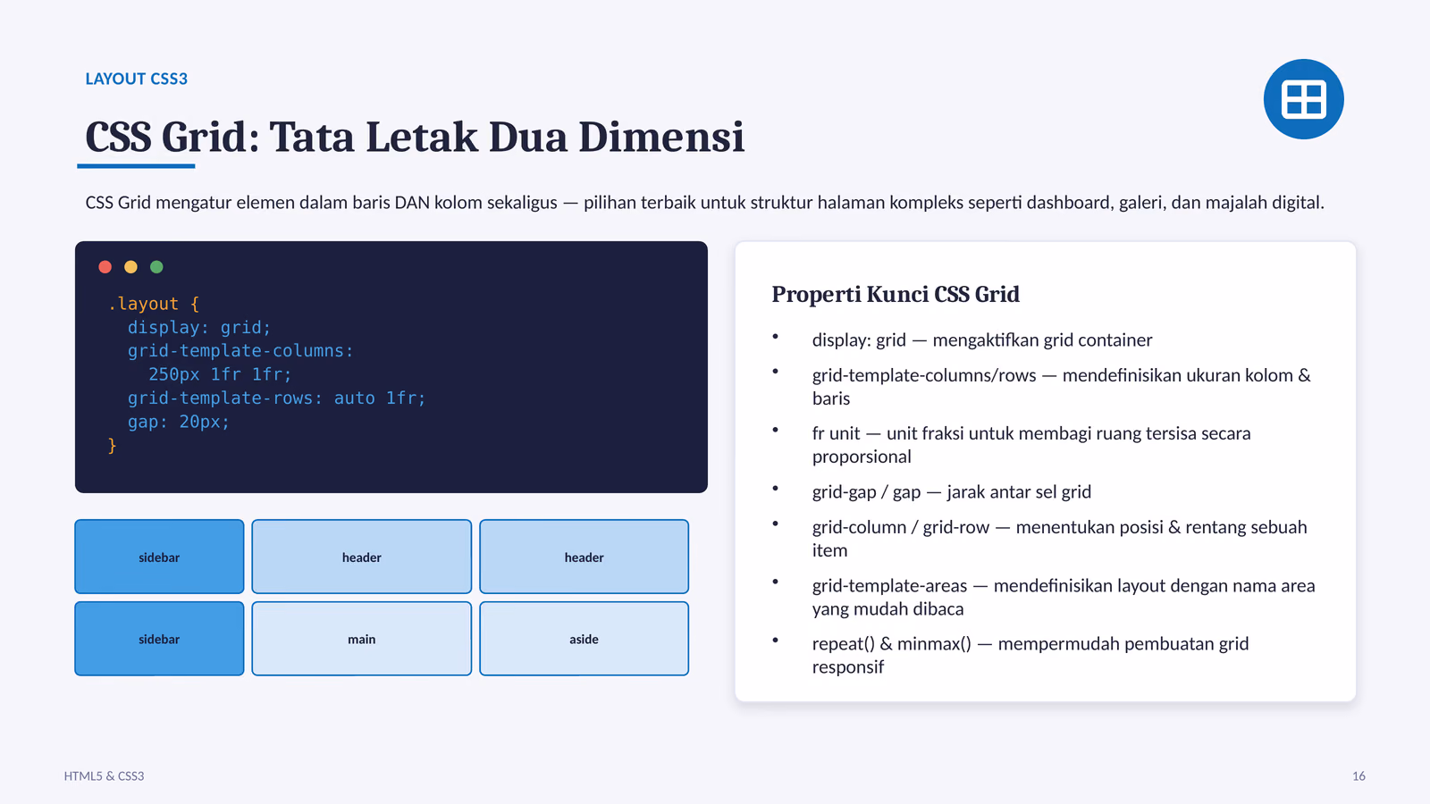This screenshot has width=1430, height=804.
Task: Click the bullet about 'grid-template-columns/rows'
Action: coord(1062,387)
